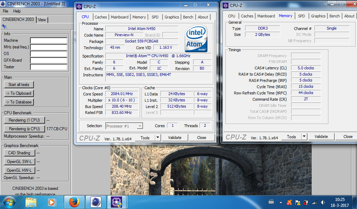This screenshot has width=357, height=209.
Task: Open Bench tab in right CPU-Z window
Action: tap(334, 16)
